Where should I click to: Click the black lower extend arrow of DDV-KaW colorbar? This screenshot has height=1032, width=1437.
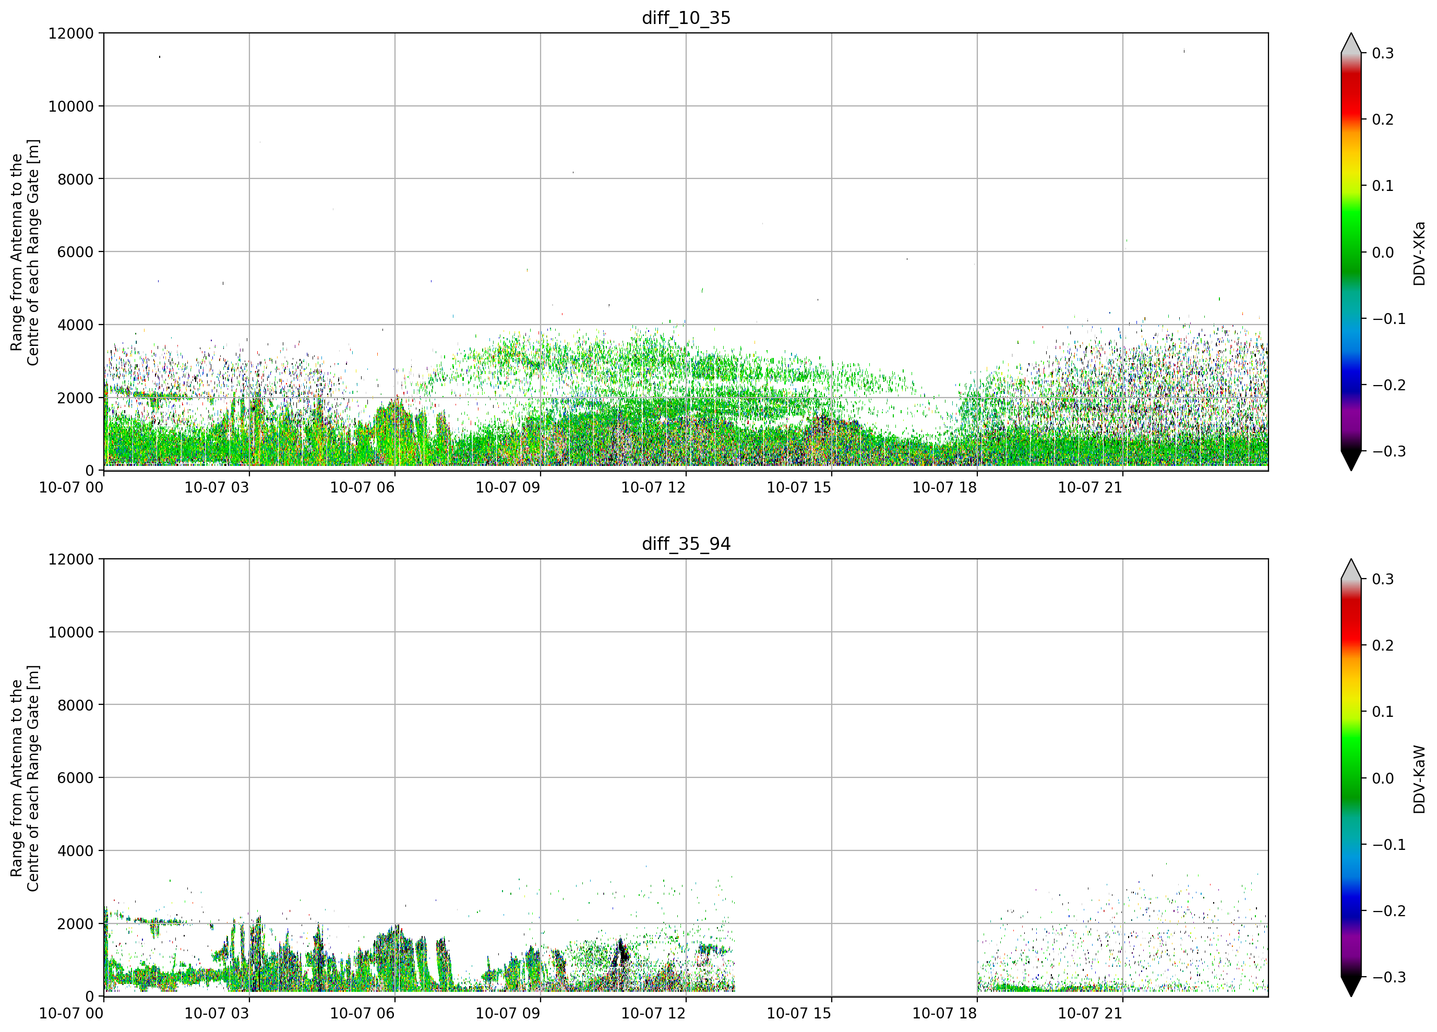[1351, 987]
